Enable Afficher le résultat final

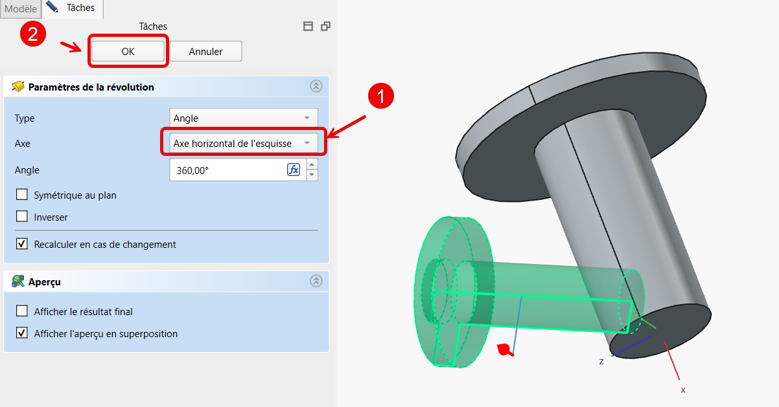(22, 311)
